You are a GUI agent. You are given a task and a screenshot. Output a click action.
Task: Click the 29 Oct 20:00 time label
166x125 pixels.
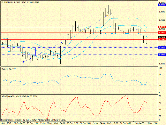pyautogui.click(x=46, y=123)
